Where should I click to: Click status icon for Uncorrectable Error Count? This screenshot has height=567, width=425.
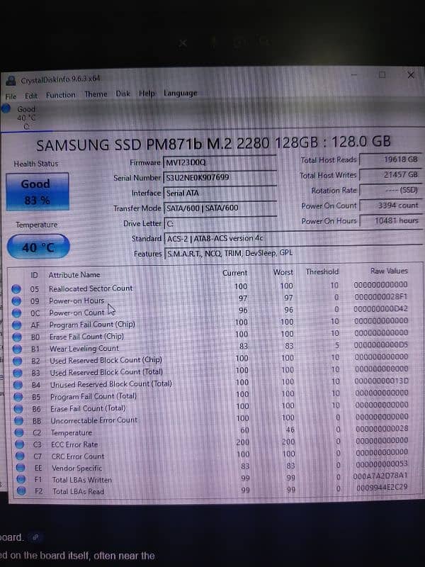tap(19, 420)
